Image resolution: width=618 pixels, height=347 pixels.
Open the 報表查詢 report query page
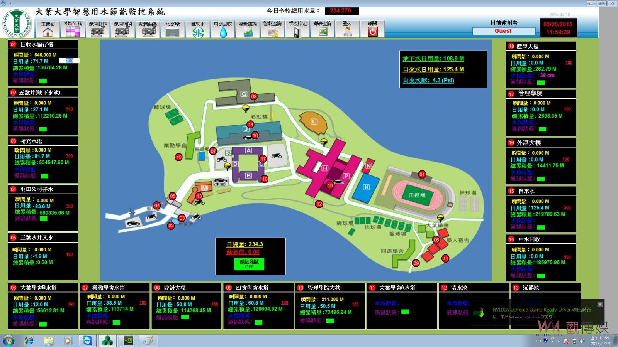(x=323, y=29)
